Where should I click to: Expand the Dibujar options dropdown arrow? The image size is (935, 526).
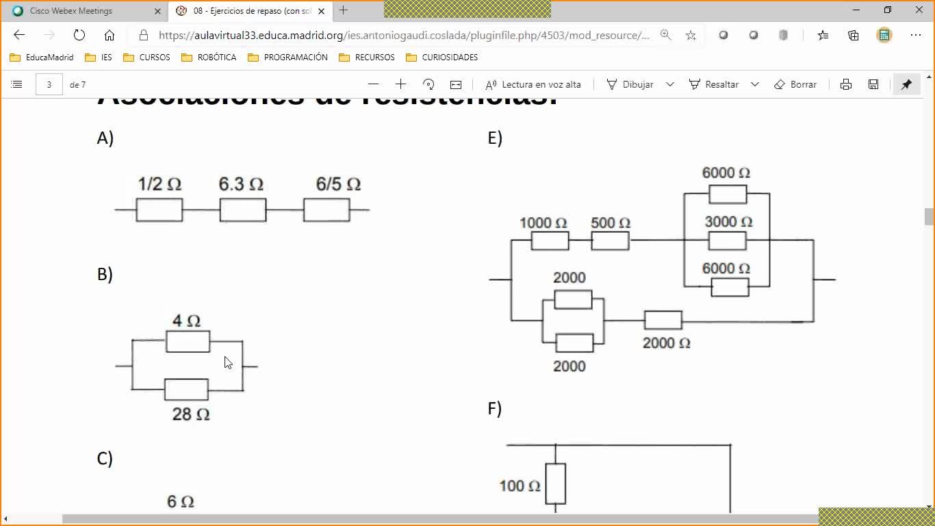(x=670, y=84)
